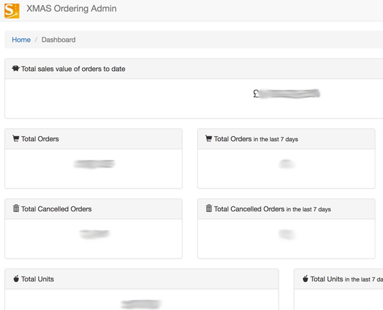Click the cart icon next to Total Orders
The width and height of the screenshot is (383, 310).
point(16,138)
